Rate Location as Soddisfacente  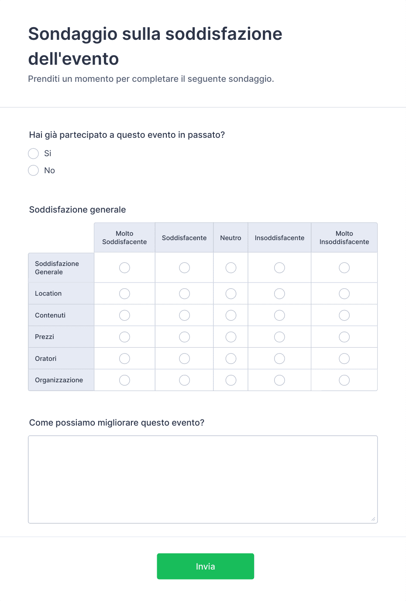tap(185, 294)
